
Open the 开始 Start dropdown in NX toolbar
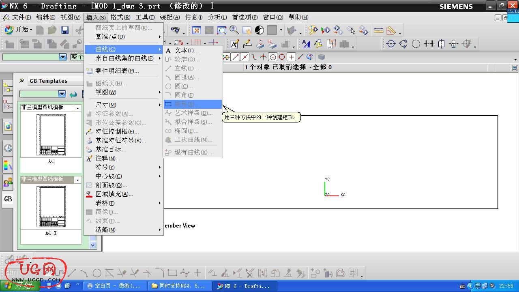point(18,30)
